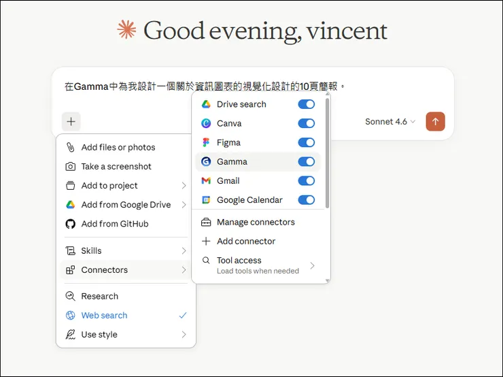The width and height of the screenshot is (503, 377).
Task: Click the Drive search connector icon
Action: pos(206,104)
